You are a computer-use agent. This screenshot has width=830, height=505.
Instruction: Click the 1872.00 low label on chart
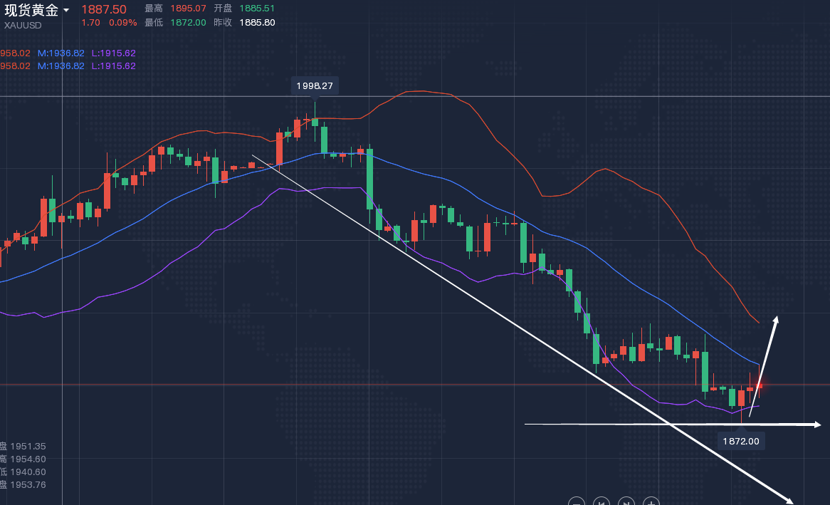[x=741, y=441]
